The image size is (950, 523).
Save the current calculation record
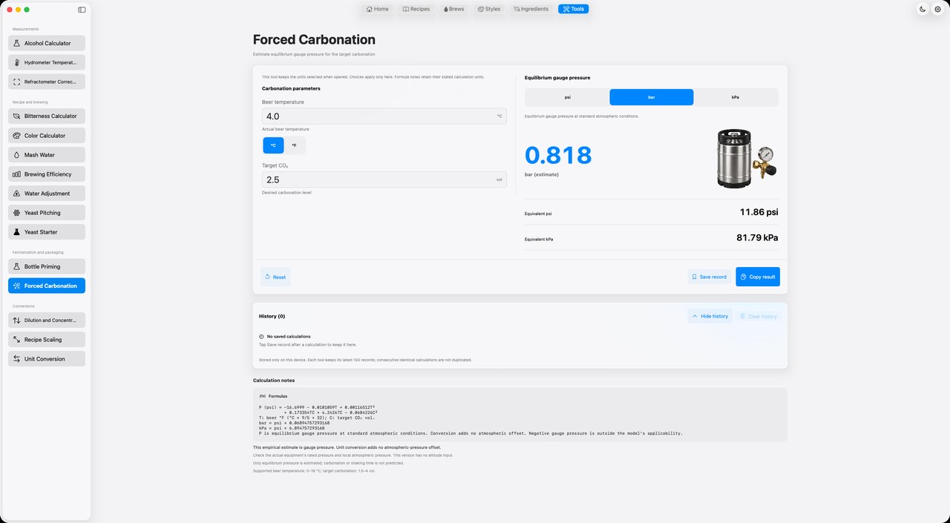[710, 277]
